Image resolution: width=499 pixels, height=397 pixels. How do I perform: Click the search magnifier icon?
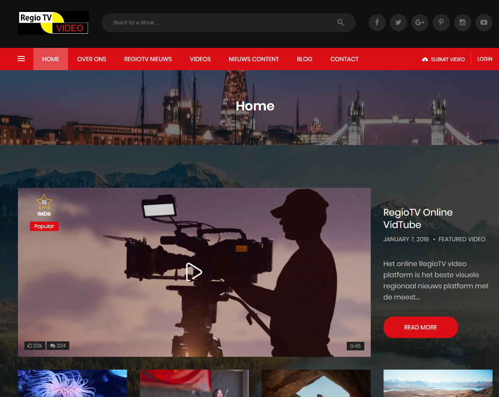pyautogui.click(x=340, y=22)
